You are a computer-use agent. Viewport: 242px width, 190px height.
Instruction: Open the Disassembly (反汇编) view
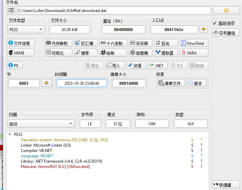point(86,43)
